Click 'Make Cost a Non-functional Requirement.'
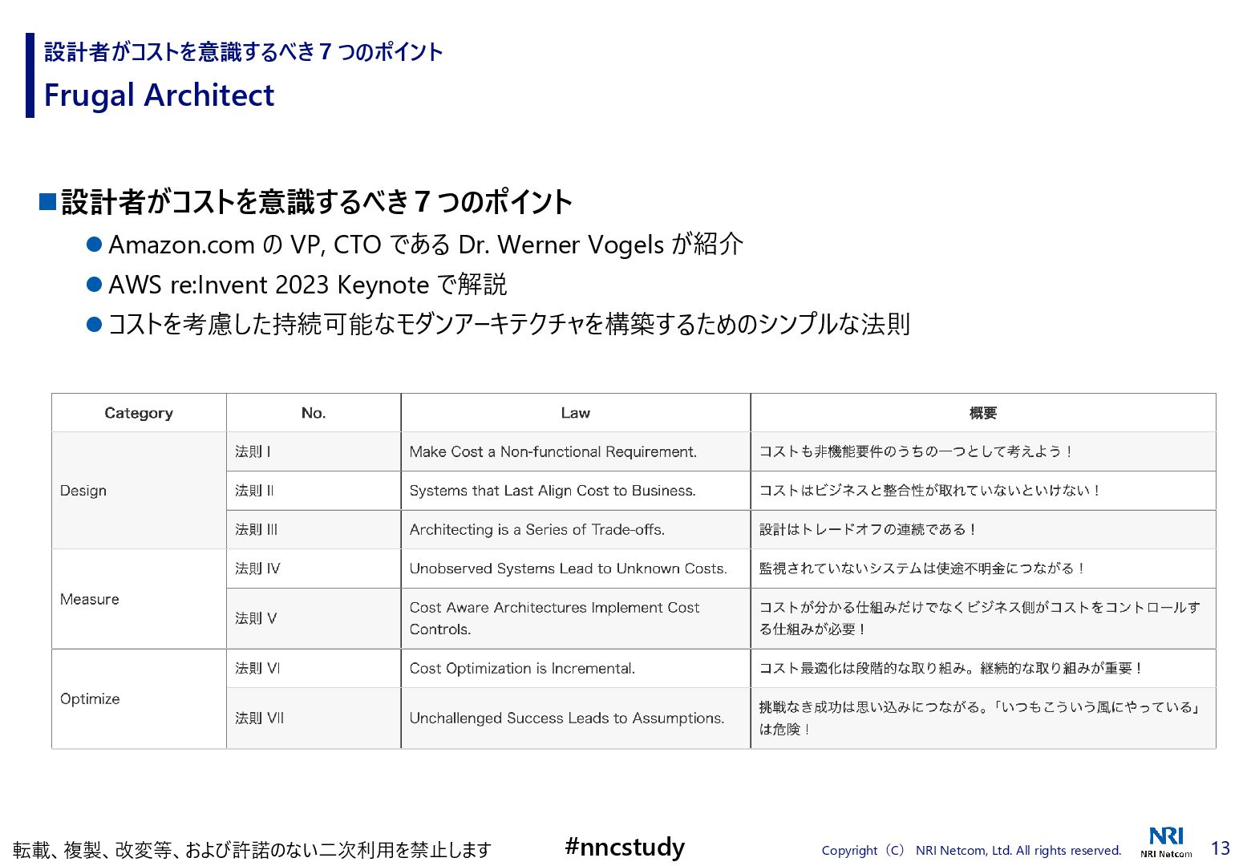The height and width of the screenshot is (866, 1251). point(553,451)
